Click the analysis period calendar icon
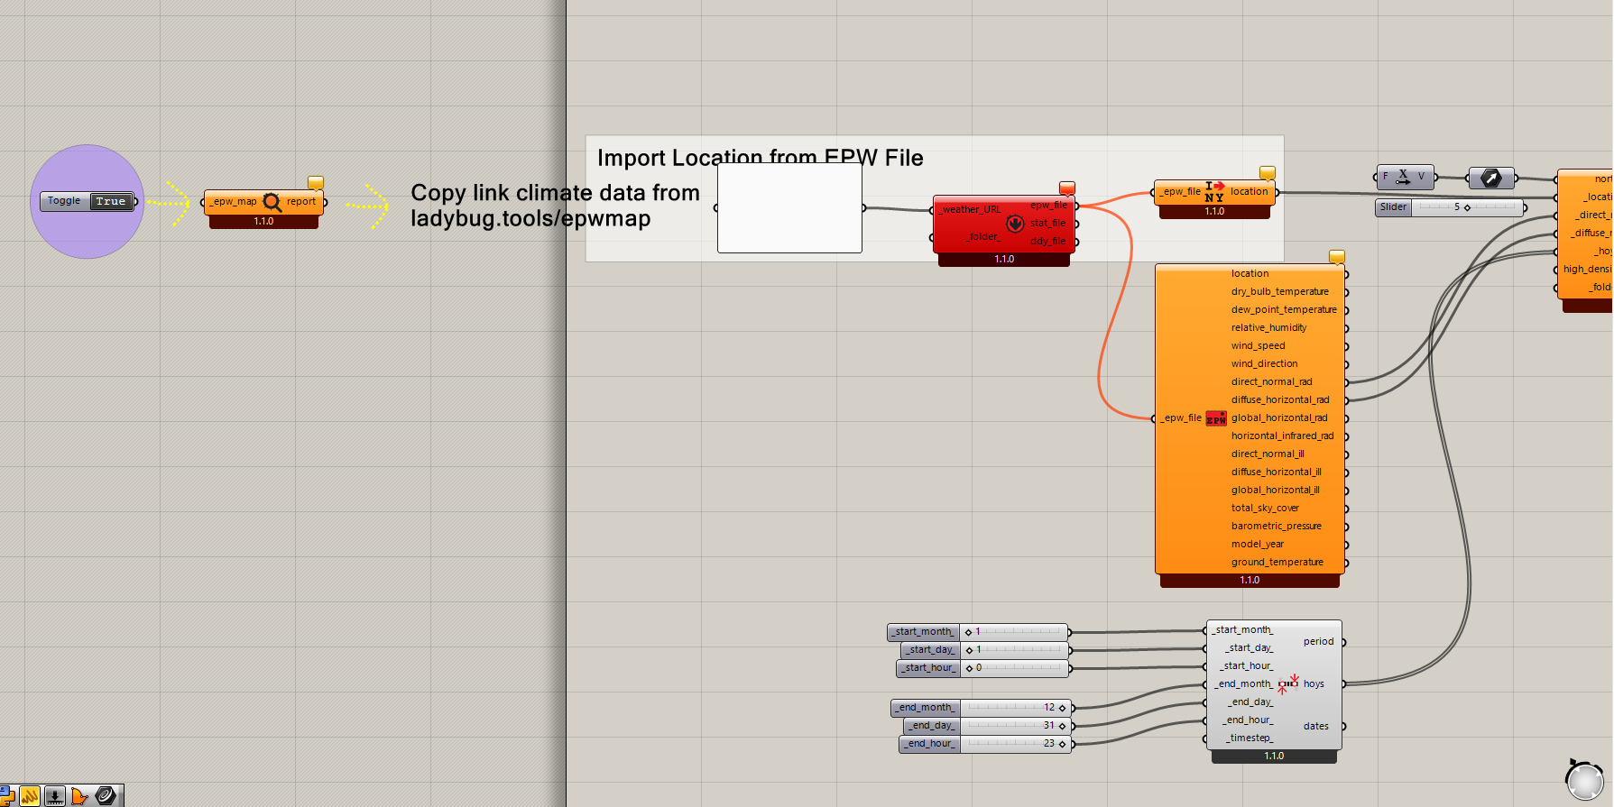 point(1287,683)
